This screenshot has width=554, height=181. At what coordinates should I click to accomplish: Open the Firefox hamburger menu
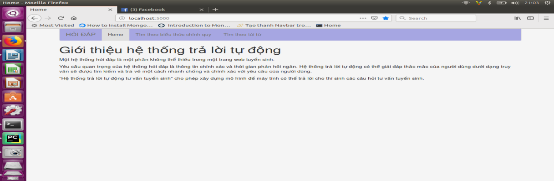point(546,18)
